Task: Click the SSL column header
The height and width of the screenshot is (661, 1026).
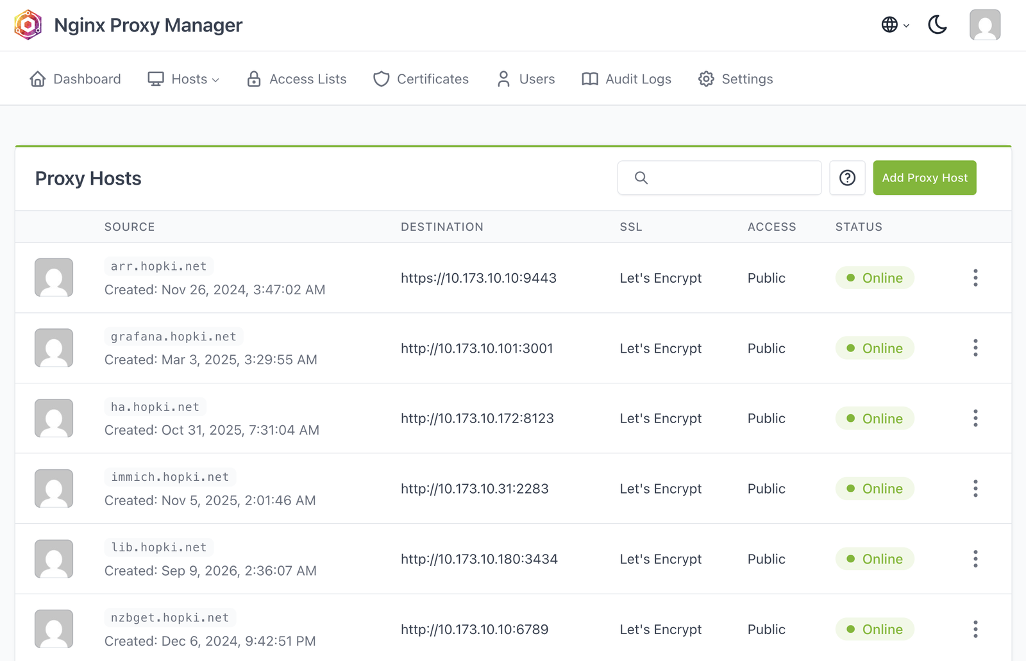Action: point(631,227)
